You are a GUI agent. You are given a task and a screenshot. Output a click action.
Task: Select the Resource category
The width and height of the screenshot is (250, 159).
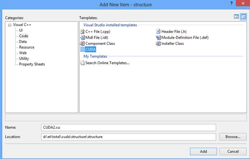pos(27,47)
